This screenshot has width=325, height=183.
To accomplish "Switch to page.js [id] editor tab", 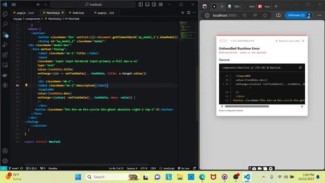I will point(104,13).
